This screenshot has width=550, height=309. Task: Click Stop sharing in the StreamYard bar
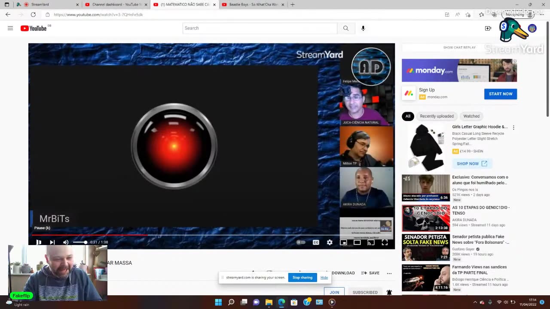pos(302,278)
